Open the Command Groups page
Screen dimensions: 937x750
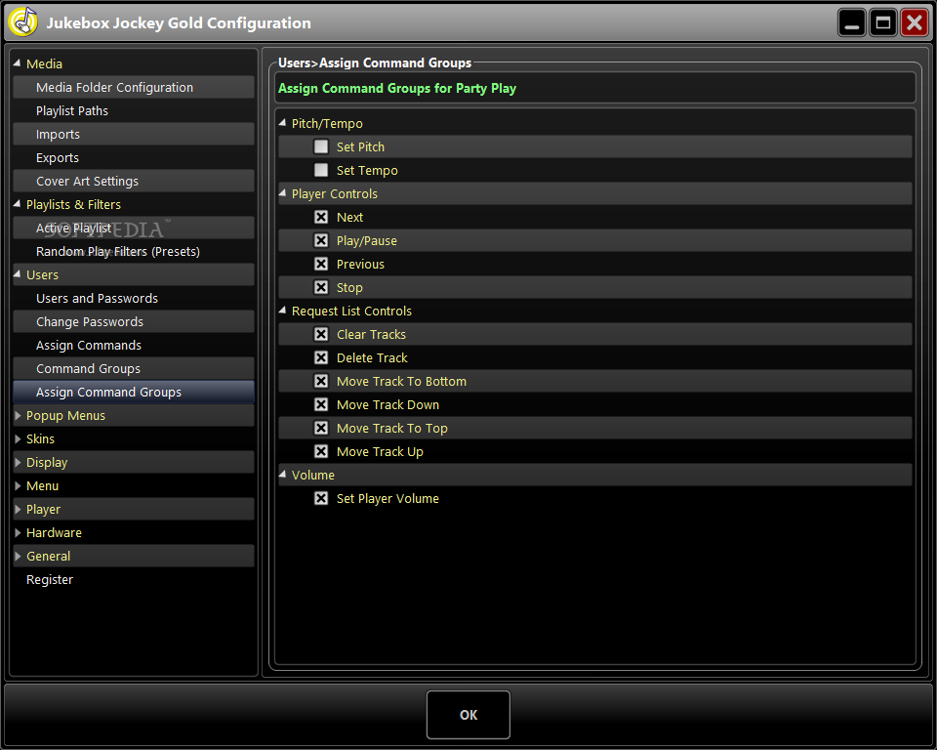pos(134,368)
